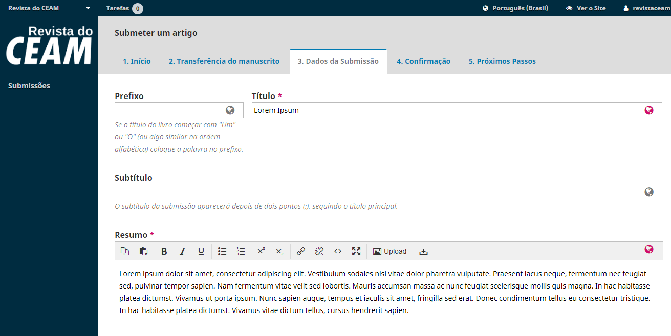Click inside the Resumo text area
The image size is (671, 336).
tap(388, 298)
